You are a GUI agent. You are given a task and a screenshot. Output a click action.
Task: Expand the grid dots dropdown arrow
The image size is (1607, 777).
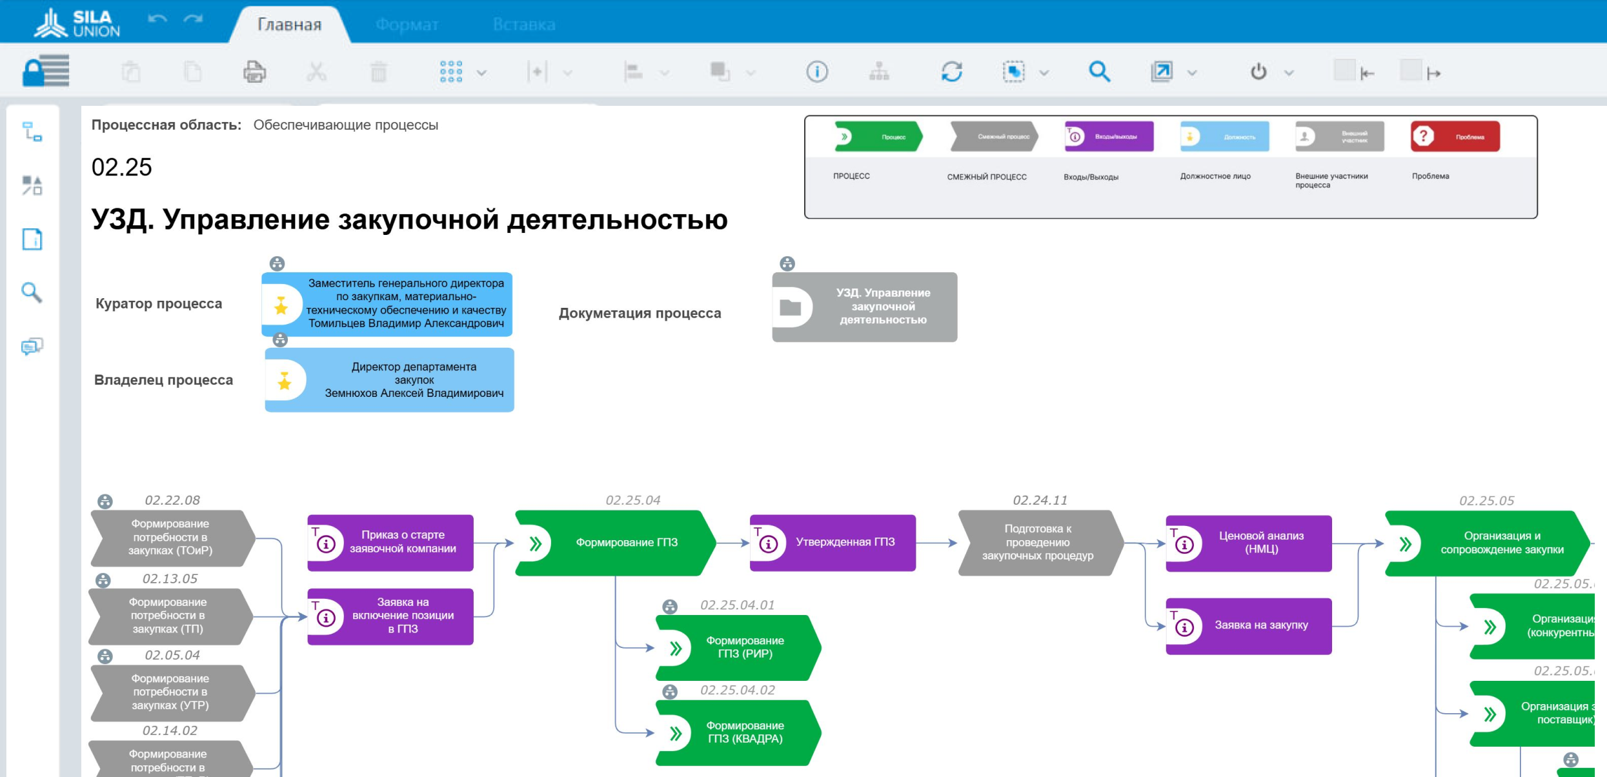click(481, 73)
